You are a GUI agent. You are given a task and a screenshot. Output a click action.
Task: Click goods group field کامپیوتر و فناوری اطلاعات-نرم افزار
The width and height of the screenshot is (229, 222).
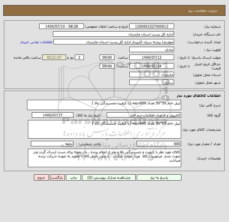click(144, 115)
